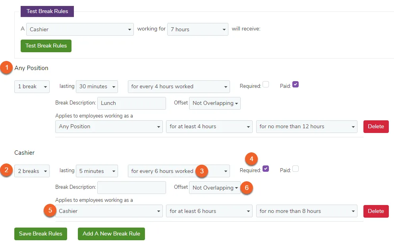The width and height of the screenshot is (394, 243).
Task: Click the Cashier section heading
Action: pos(24,153)
